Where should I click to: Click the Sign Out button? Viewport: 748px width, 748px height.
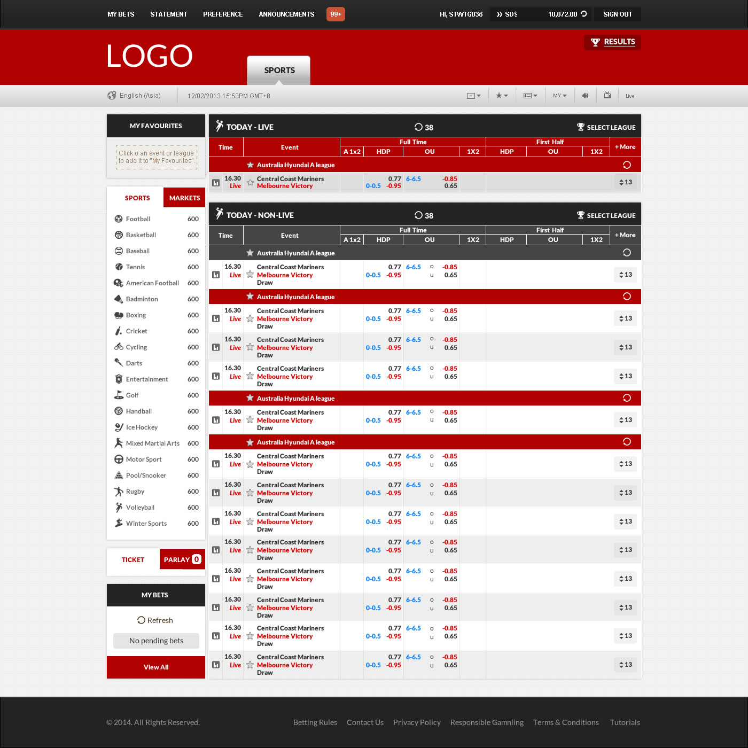tap(618, 14)
